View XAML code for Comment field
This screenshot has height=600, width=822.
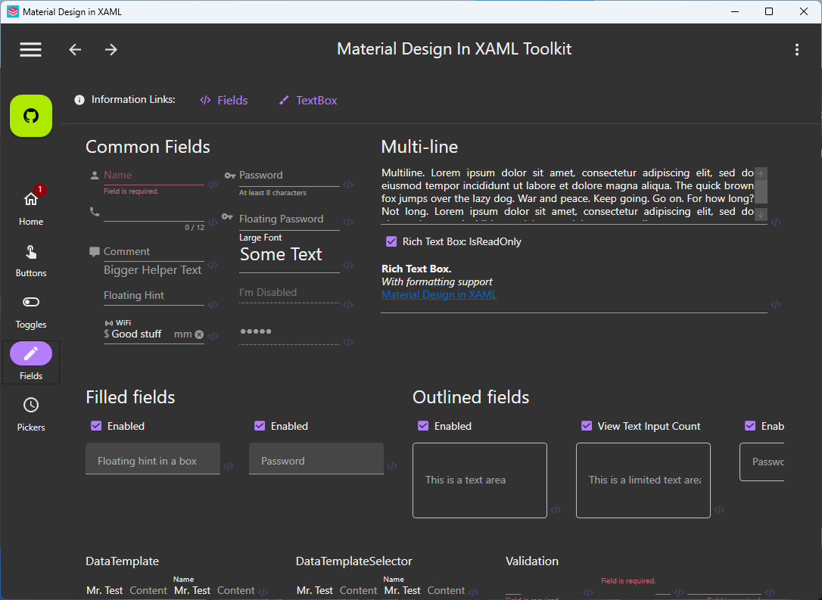(213, 265)
